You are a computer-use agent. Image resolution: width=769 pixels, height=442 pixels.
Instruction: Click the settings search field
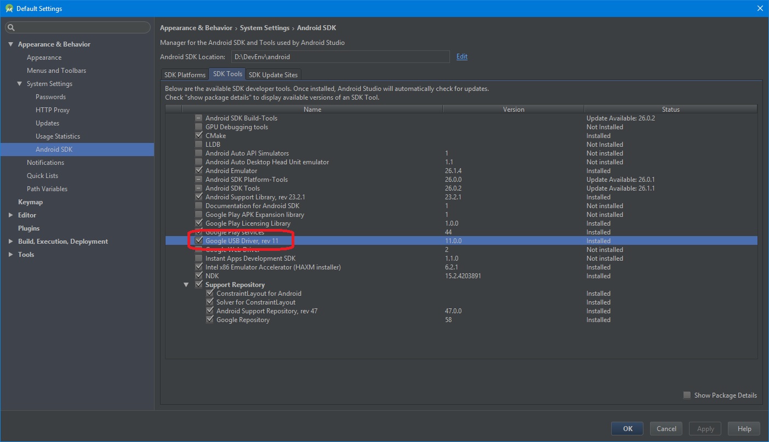[x=77, y=27]
